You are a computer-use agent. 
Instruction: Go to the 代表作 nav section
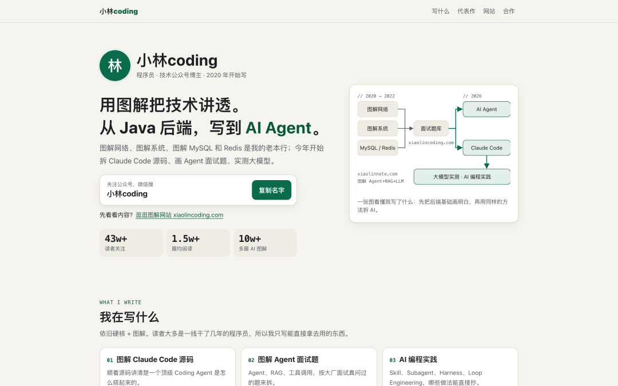tap(466, 11)
